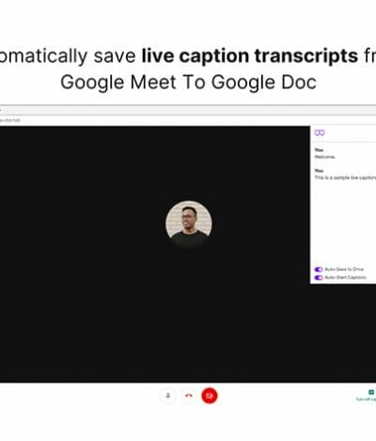Click the second "You" speaker name
This screenshot has width=376, height=441.
pyautogui.click(x=319, y=171)
